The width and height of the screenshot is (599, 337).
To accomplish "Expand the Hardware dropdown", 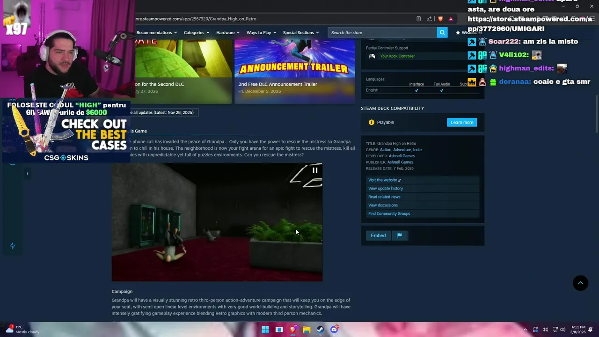I will pos(228,32).
